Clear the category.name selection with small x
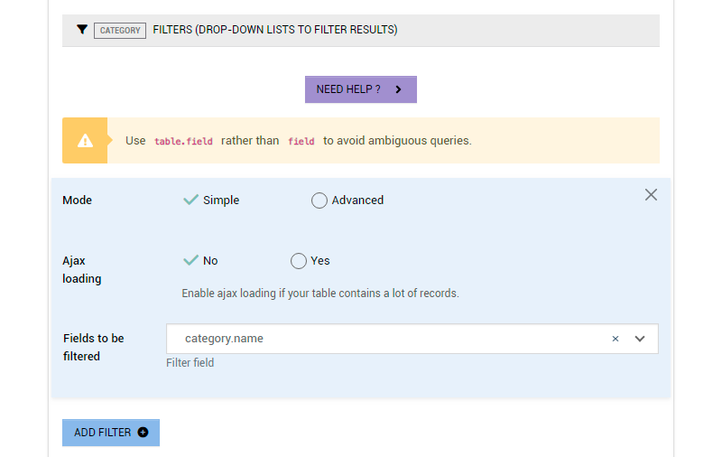Screen dimensions: 722x457 616,339
